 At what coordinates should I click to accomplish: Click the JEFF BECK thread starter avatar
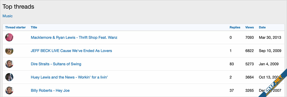coord(9,51)
